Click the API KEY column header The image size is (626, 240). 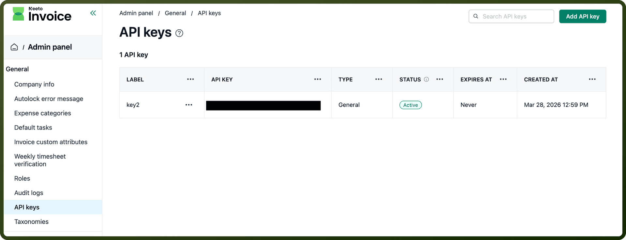[x=222, y=80]
